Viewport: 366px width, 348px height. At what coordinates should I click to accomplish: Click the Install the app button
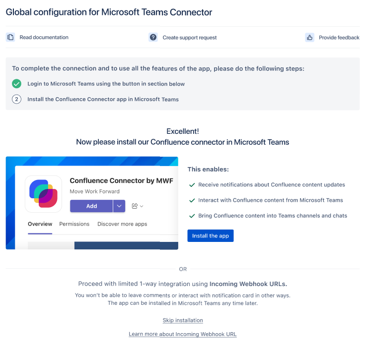(x=211, y=236)
